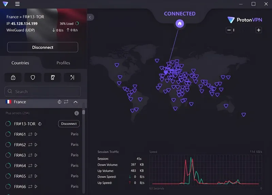Click FR#61 P2P arrows icon
Viewport: 272px width, 195px height.
(x=30, y=134)
